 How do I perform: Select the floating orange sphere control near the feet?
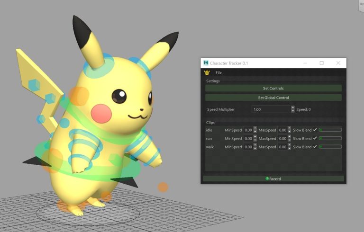[x=163, y=187]
